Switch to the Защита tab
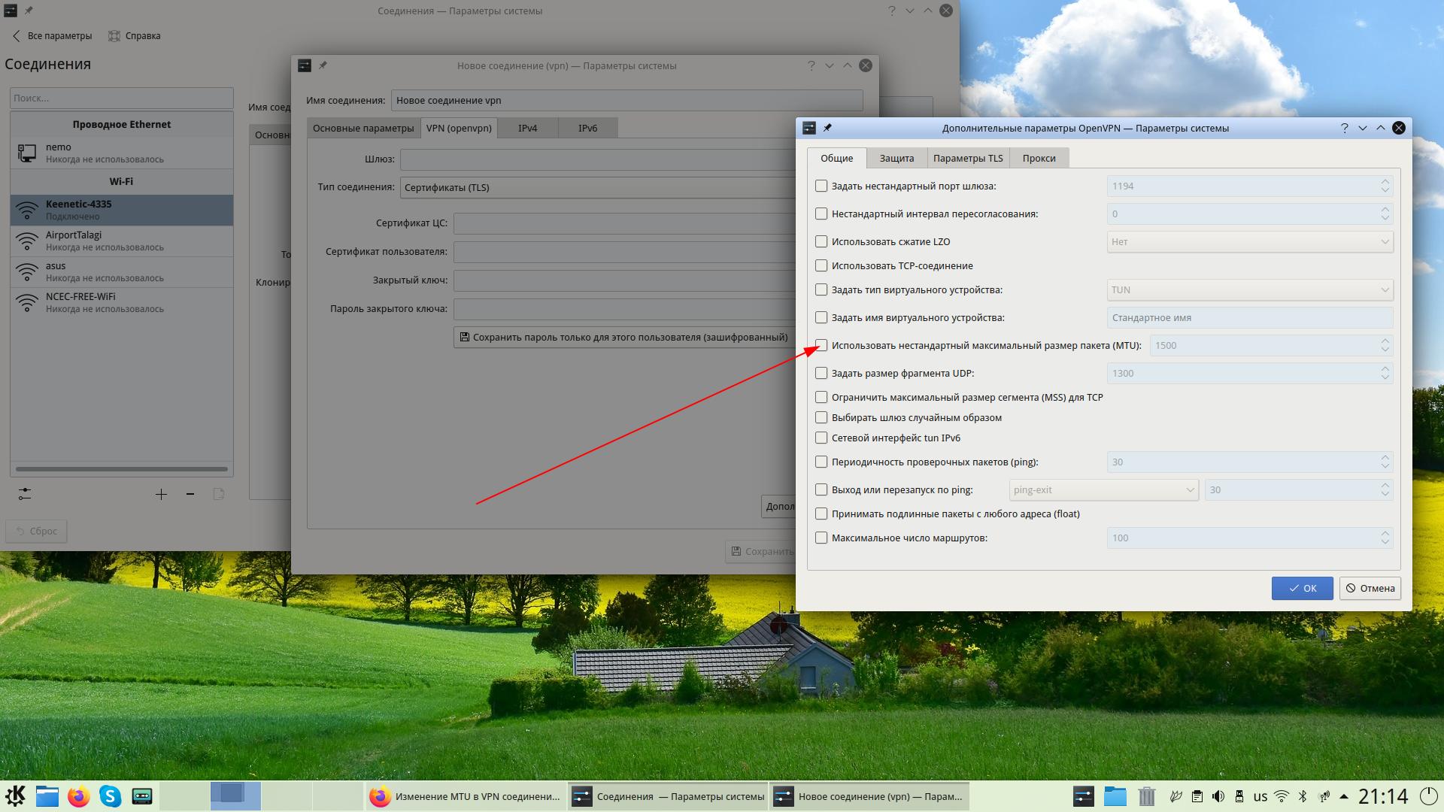This screenshot has height=812, width=1444. pos(896,158)
